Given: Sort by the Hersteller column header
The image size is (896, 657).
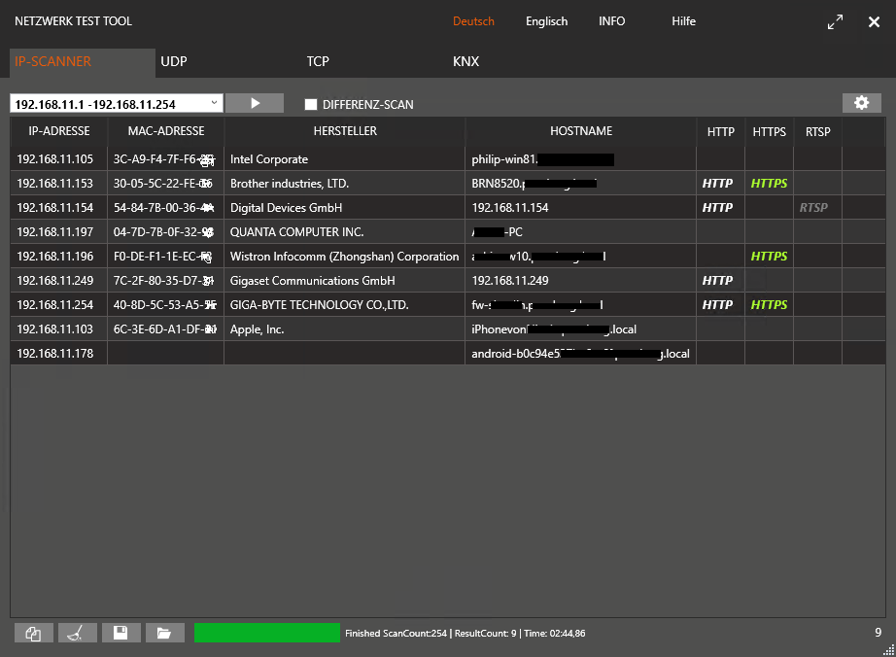Looking at the screenshot, I should (x=345, y=131).
